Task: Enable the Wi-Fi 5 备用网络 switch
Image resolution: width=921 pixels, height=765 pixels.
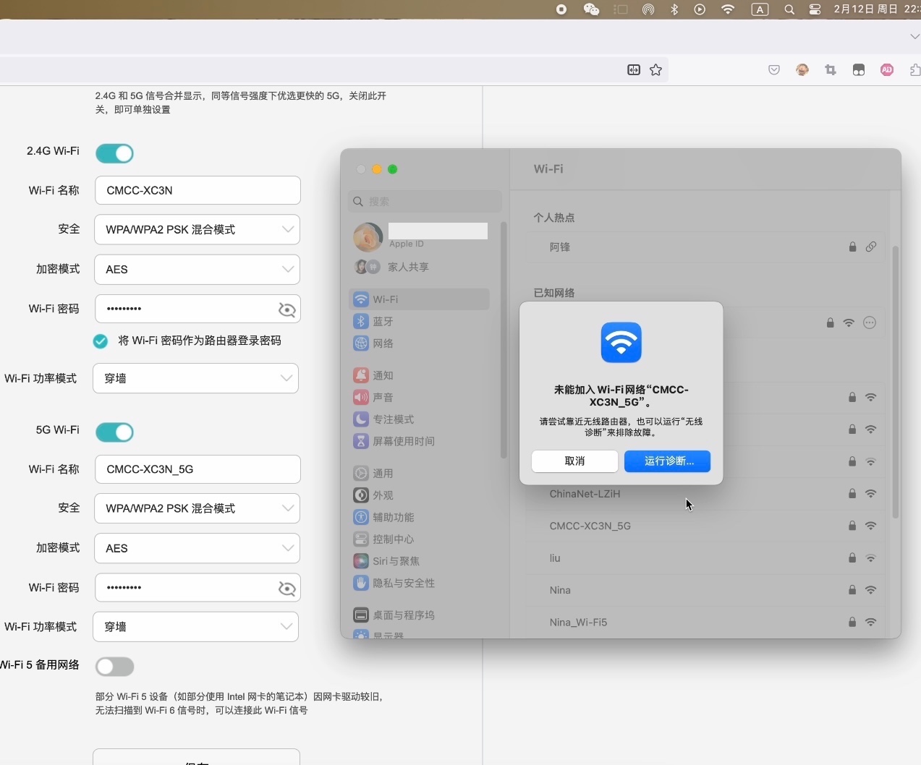Action: [x=114, y=667]
